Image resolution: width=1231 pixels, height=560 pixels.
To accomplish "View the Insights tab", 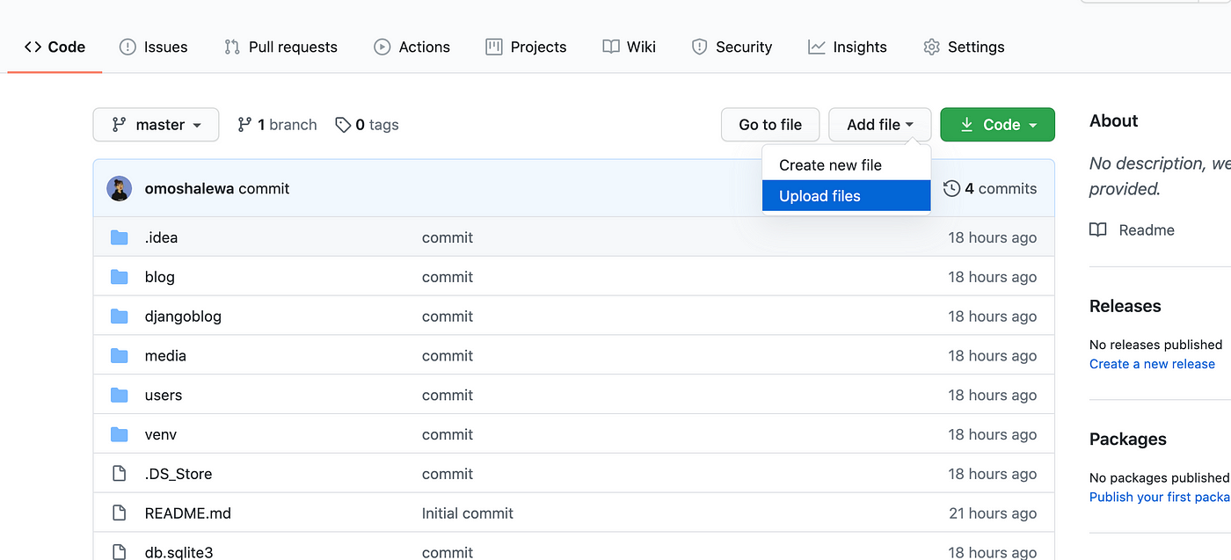I will click(x=848, y=47).
